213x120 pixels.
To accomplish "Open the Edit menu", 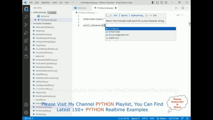I will pos(37,2).
